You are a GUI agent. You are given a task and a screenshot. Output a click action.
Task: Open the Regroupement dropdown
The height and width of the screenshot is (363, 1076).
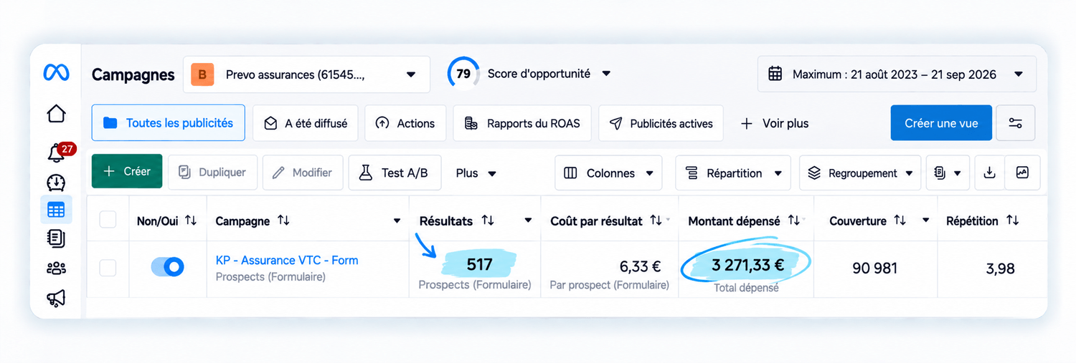pos(860,173)
